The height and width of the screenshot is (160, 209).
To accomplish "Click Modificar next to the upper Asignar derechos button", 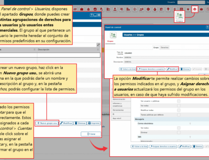I will [x=172, y=69].
